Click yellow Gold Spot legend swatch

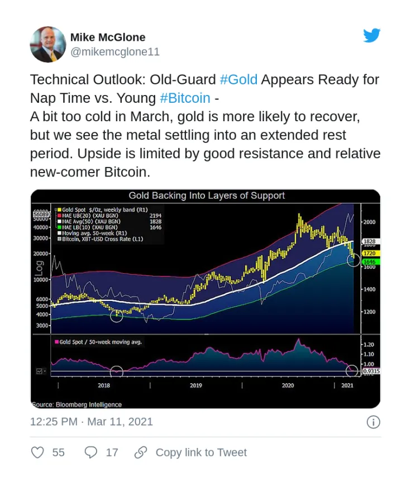coord(60,210)
